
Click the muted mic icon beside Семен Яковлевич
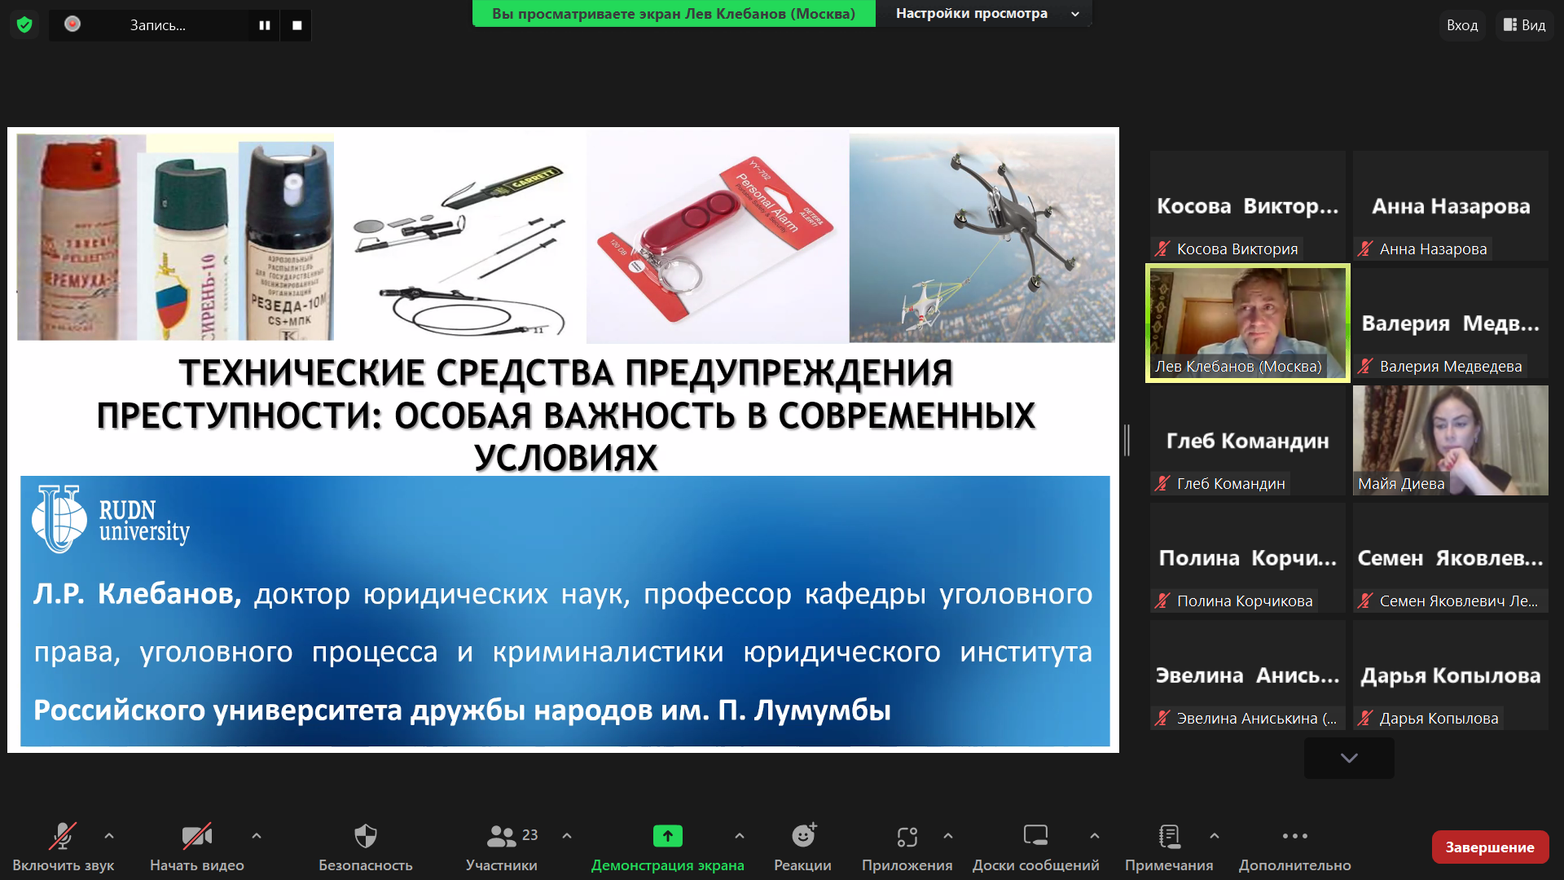point(1365,601)
